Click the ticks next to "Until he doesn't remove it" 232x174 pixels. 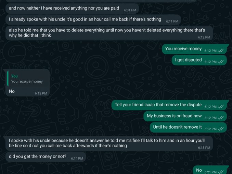(221, 129)
